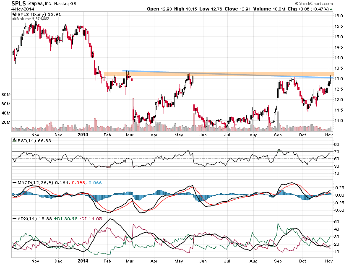
Task: Click the '4-Nov-2014' chart date
Action: coord(23,9)
